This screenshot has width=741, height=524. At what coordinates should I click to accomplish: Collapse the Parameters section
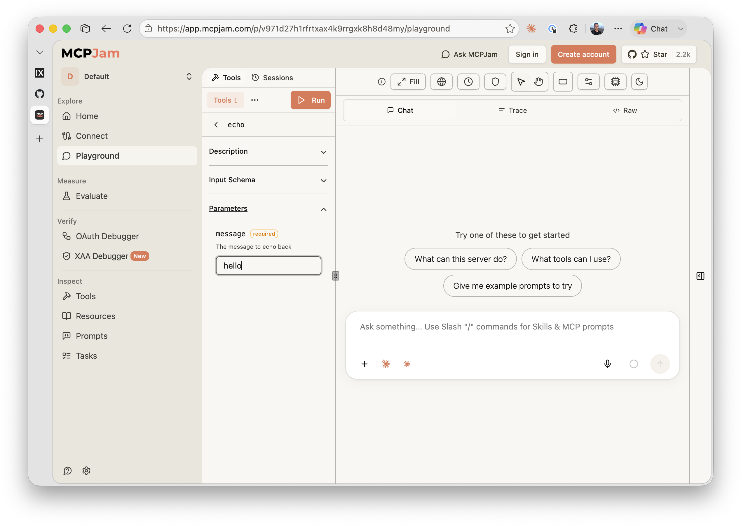coord(268,209)
